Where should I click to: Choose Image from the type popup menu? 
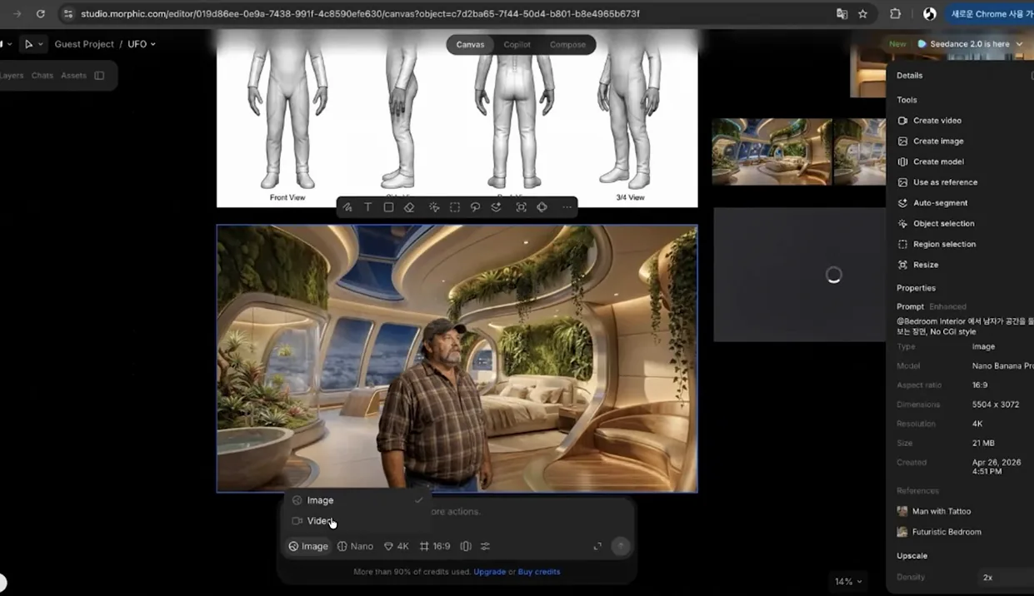tap(357, 500)
